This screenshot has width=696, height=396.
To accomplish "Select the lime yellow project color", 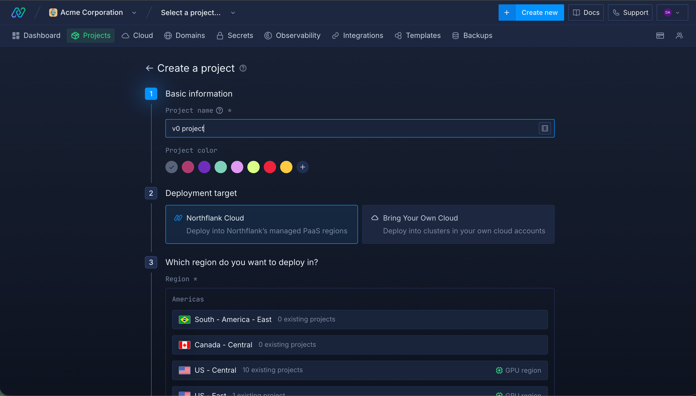I will [254, 167].
